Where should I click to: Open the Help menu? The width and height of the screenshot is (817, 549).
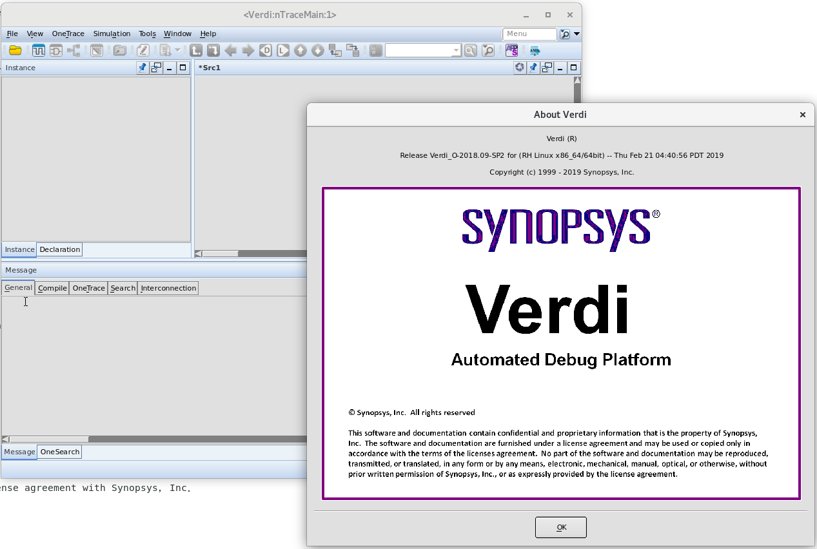point(208,34)
